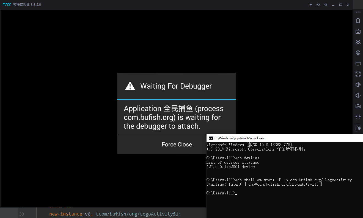Click the mouse-and-dotted-square icon in Nox sidebar
This screenshot has height=218, width=363.
pyautogui.click(x=358, y=127)
